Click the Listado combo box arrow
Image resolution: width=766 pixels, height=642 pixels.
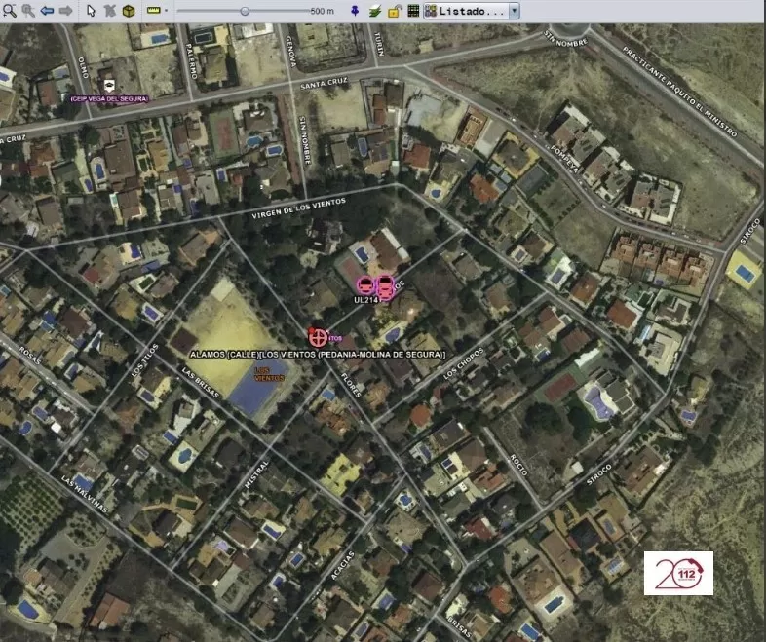point(514,11)
